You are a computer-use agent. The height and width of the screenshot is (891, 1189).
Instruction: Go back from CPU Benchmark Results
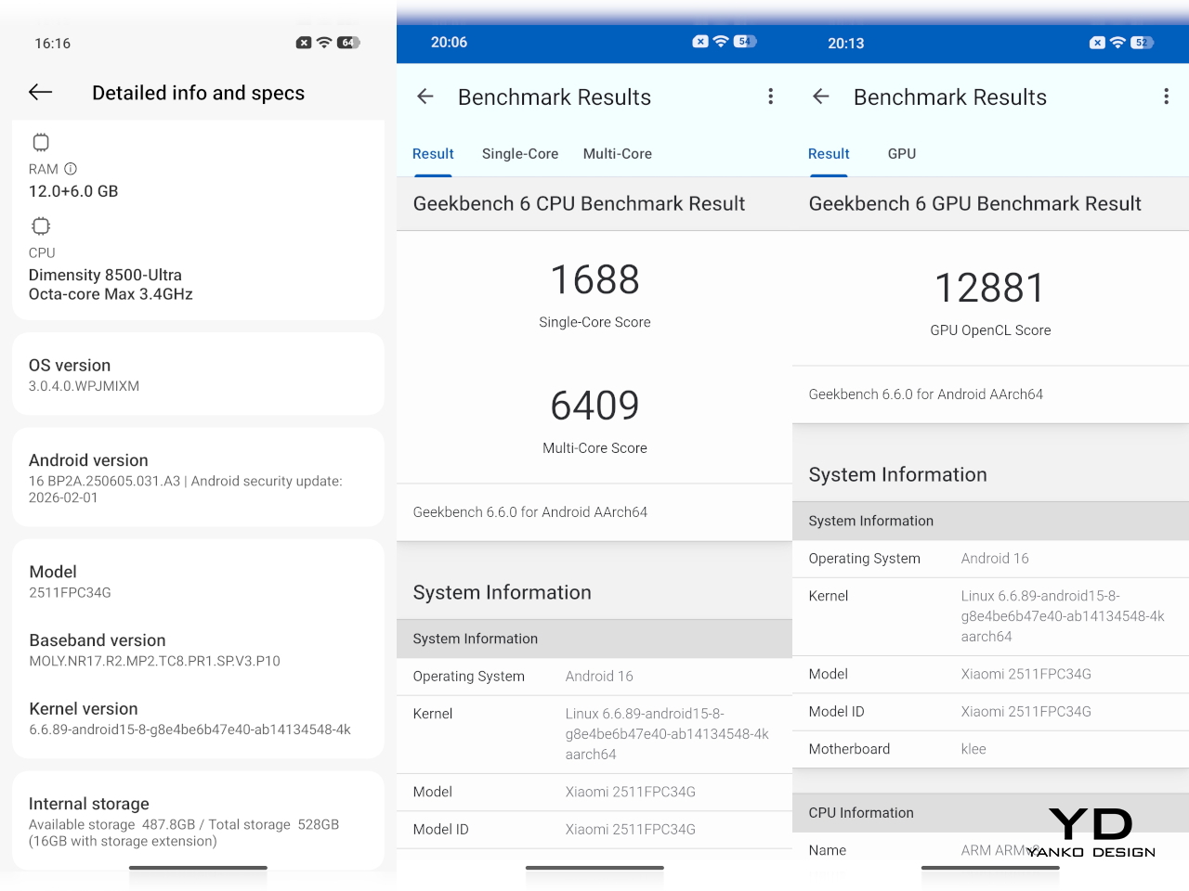(x=425, y=97)
